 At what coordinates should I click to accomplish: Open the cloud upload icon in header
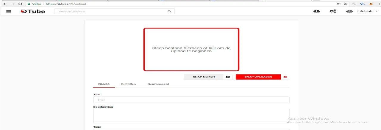[x=317, y=11]
